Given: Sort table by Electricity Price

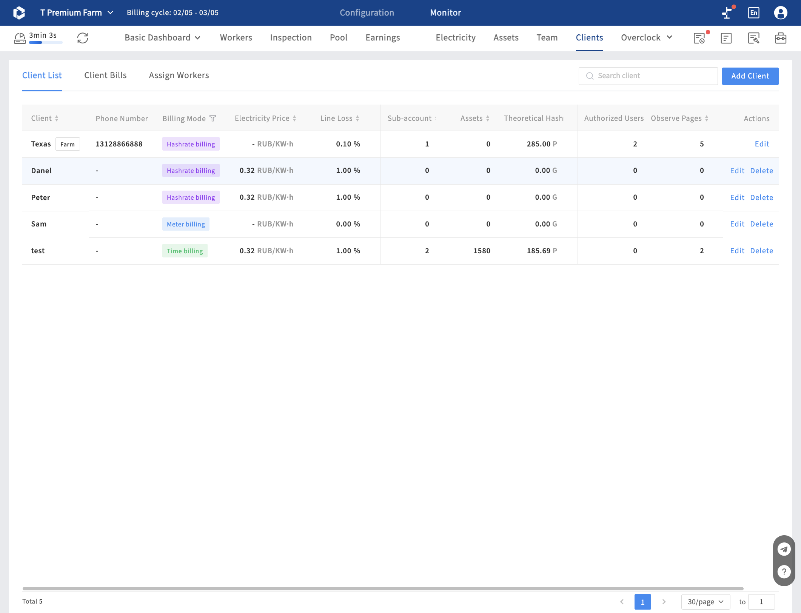Looking at the screenshot, I should pos(294,119).
